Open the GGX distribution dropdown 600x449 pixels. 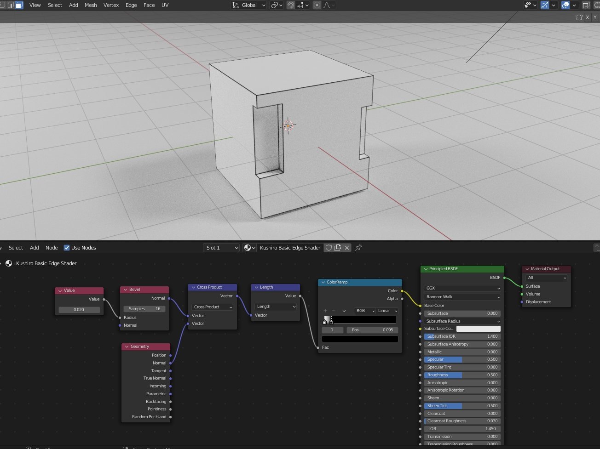point(462,288)
